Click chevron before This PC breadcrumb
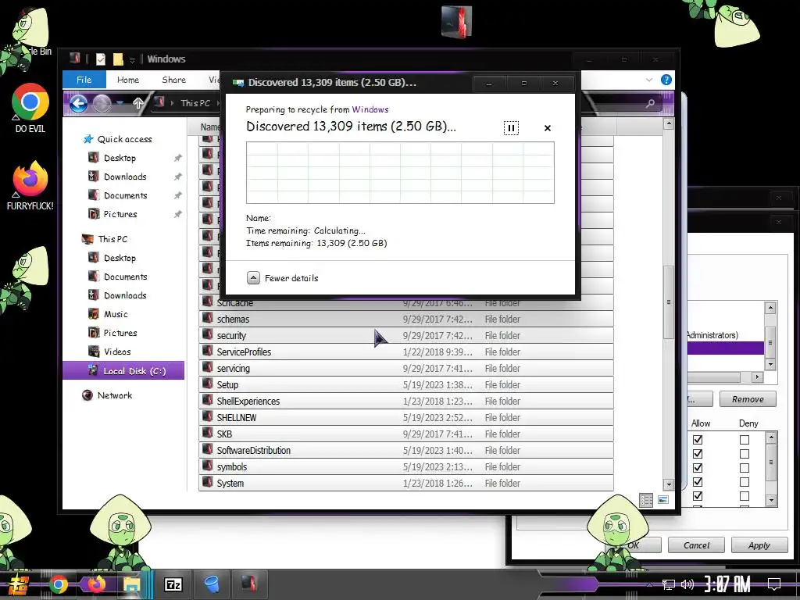 172,103
